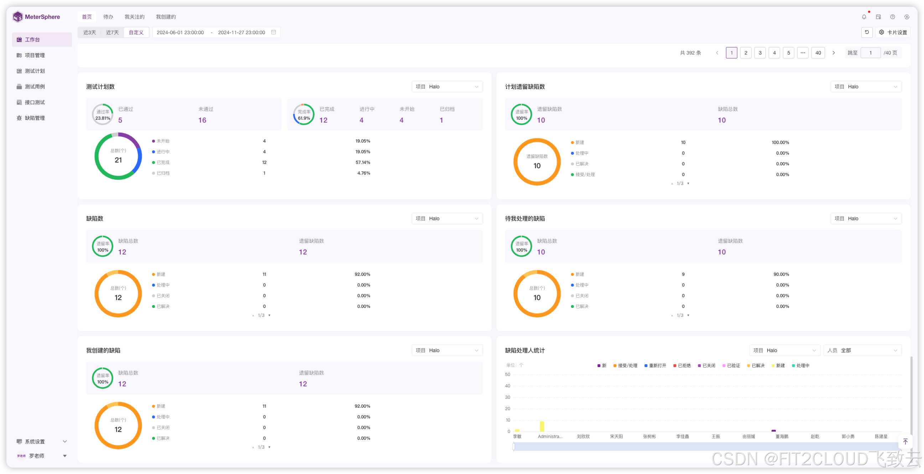Click the 缺陷管理 bug icon in the sidebar
The height and width of the screenshot is (474, 924).
click(19, 118)
